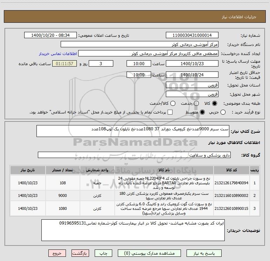Click the گروه کالا field دارو، پزشکی و سلامت

(134, 155)
